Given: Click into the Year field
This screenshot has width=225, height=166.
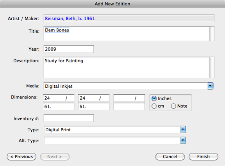Looking at the screenshot, I should (69, 49).
